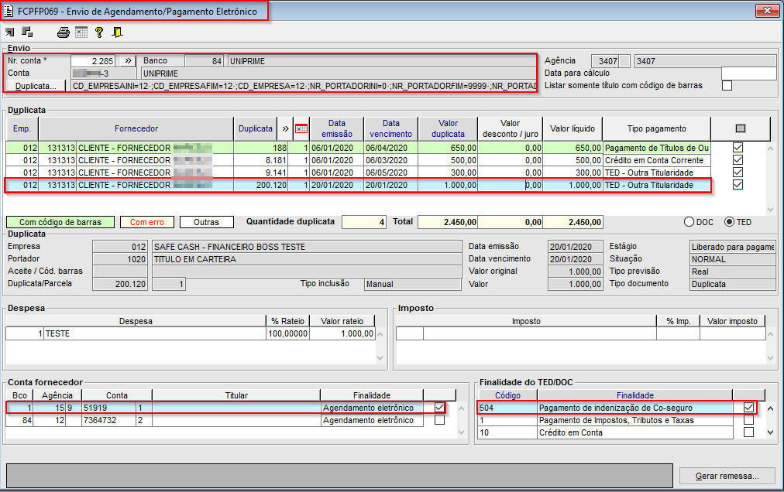Open the Nr. conta lookup arrow button
The height and width of the screenshot is (492, 784).
[129, 60]
